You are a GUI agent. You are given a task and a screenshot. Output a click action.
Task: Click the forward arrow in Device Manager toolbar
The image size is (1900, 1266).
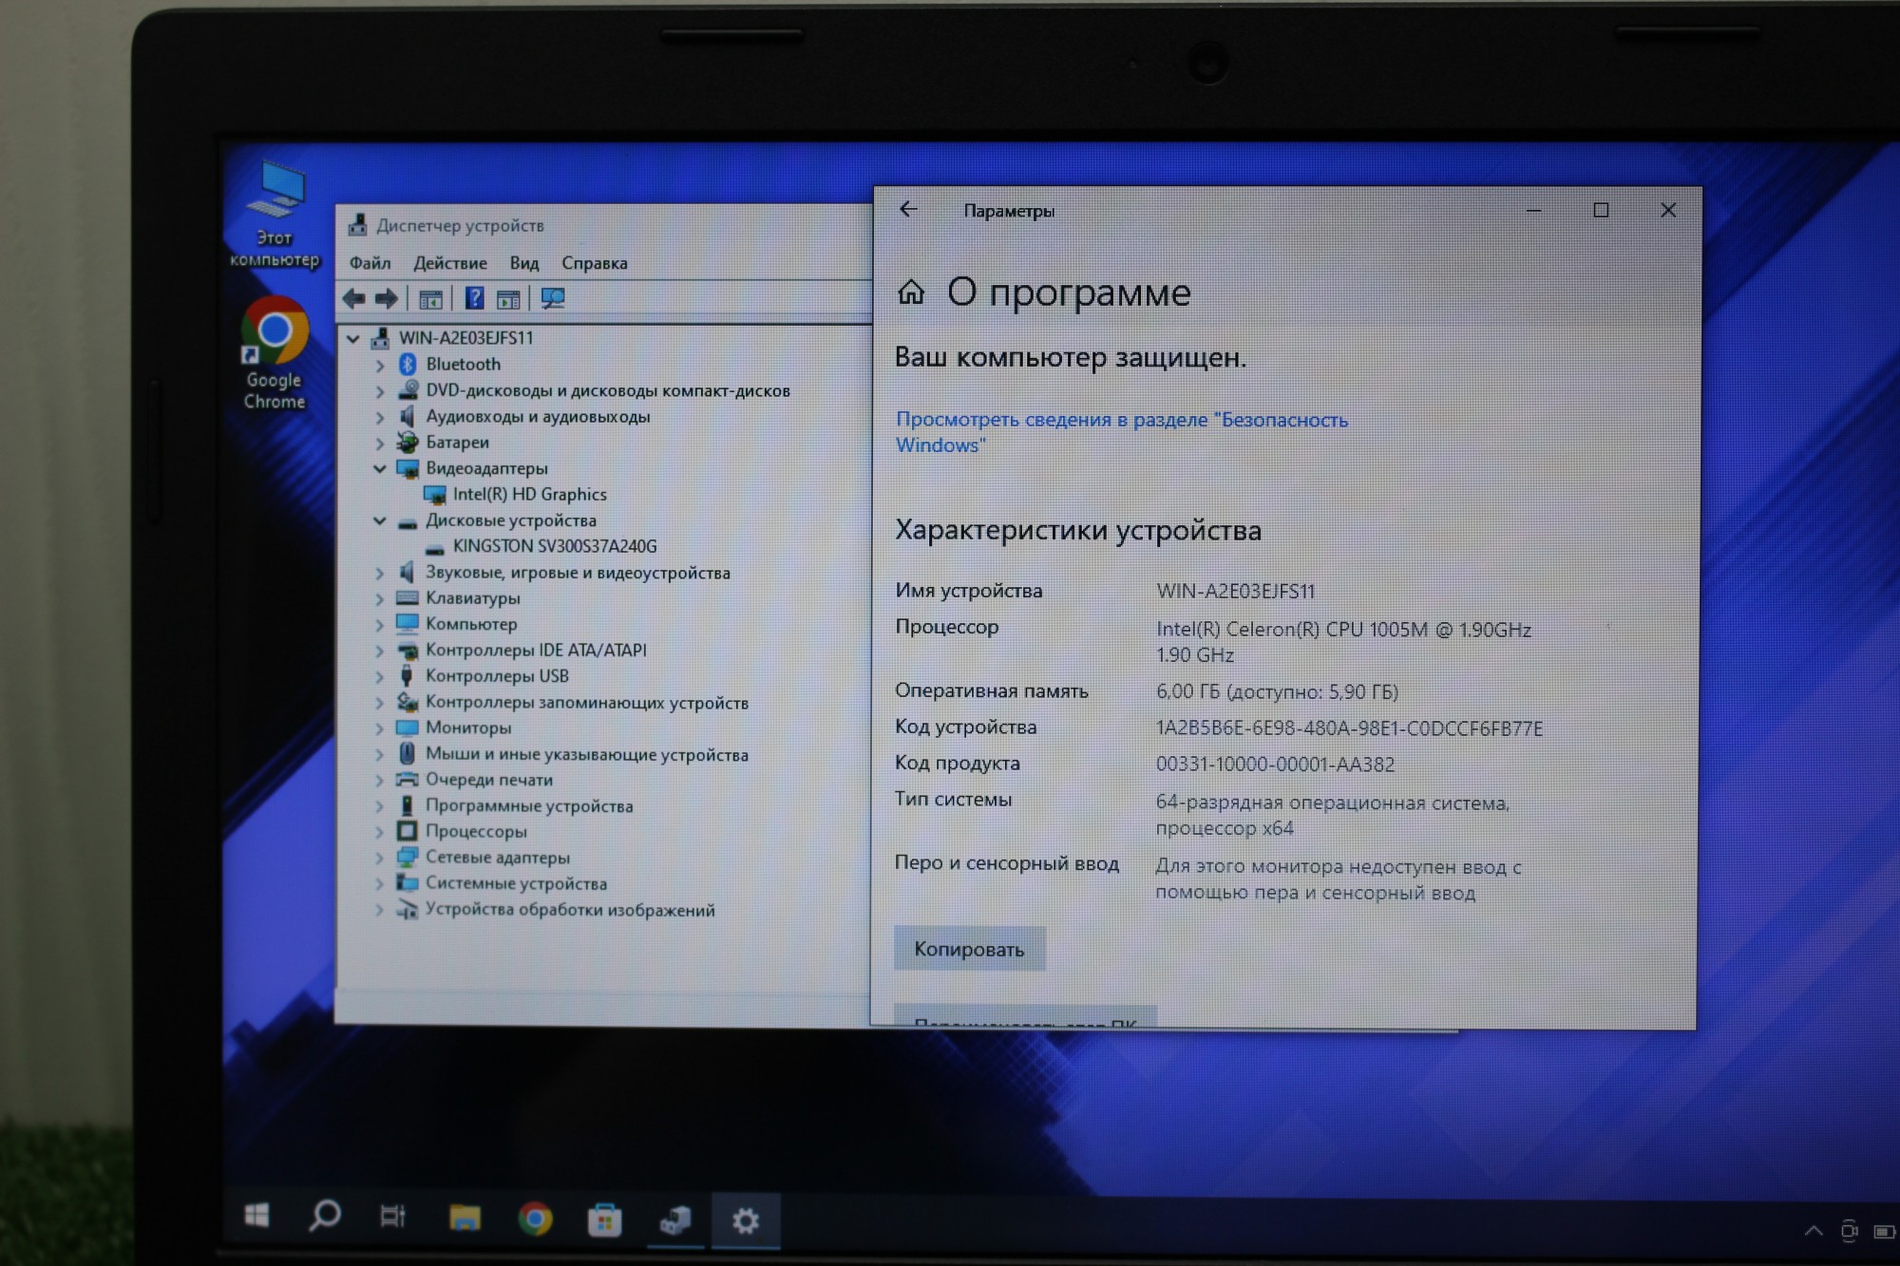387,299
